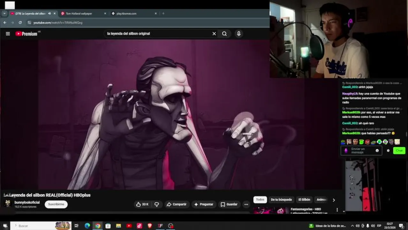Close the play.hbomax.com tab
Screen dimensions: 408x230
pos(156,13)
